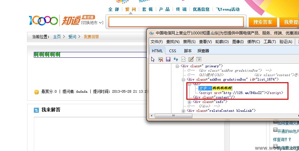Click 主页 in the breadcrumb

[x=57, y=37]
